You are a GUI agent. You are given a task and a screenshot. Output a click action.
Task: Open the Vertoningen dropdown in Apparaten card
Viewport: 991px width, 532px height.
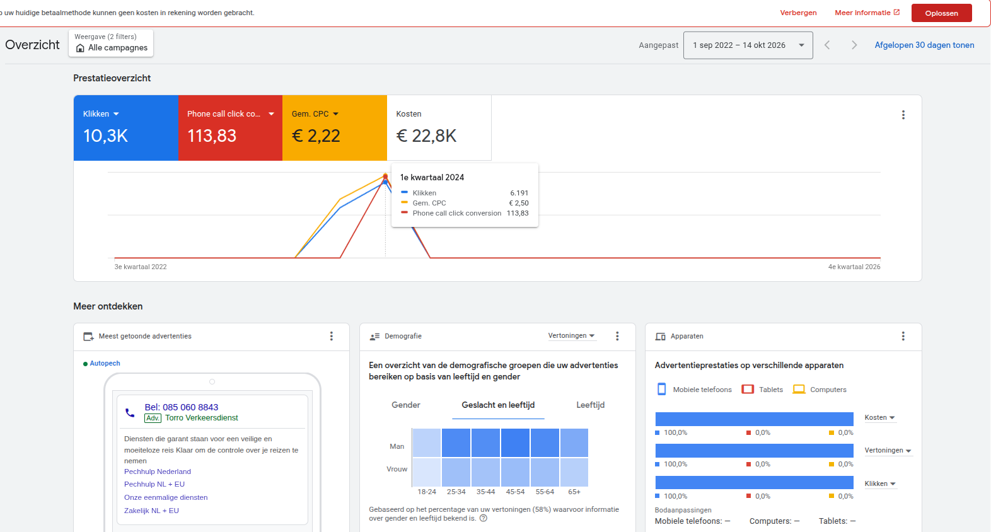click(x=888, y=451)
